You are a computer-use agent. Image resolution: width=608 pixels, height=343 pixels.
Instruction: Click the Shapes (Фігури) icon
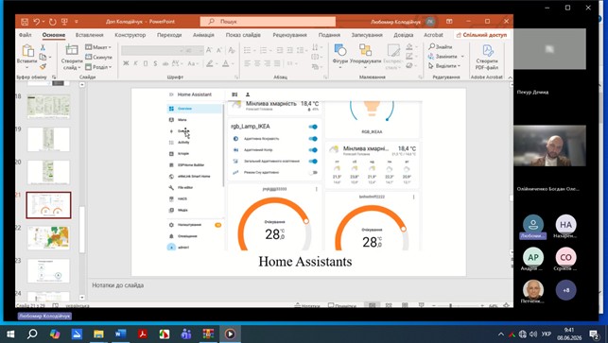point(339,50)
